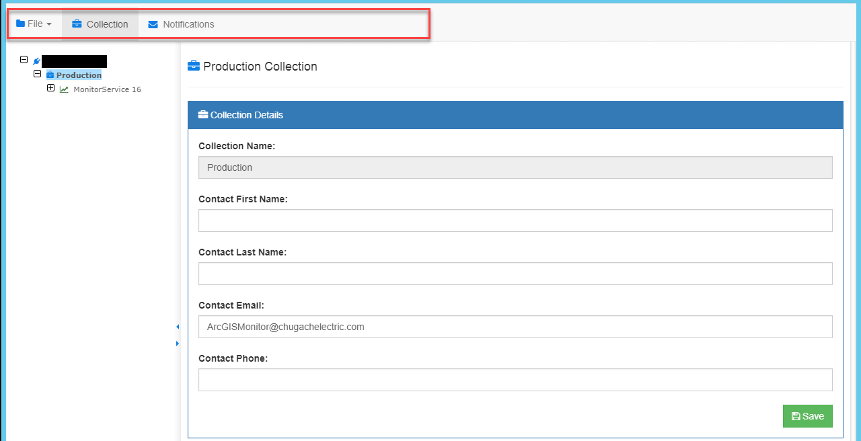Click the plug icon on the root connection node
861x441 pixels.
point(36,61)
